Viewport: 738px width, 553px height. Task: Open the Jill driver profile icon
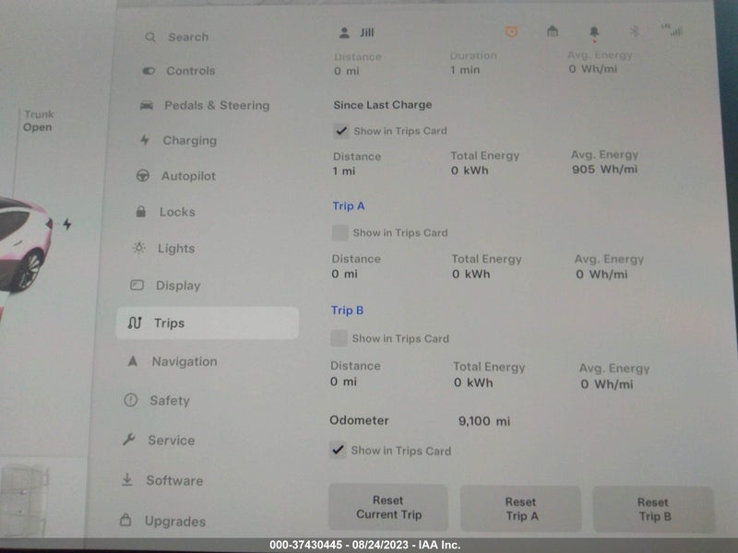[x=344, y=33]
